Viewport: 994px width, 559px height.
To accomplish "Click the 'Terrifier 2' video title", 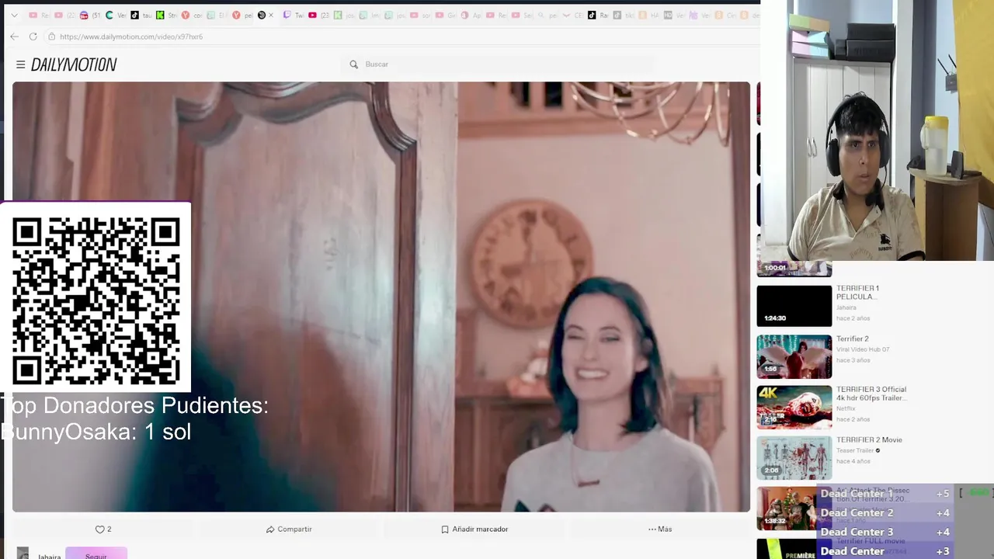I will pyautogui.click(x=853, y=339).
